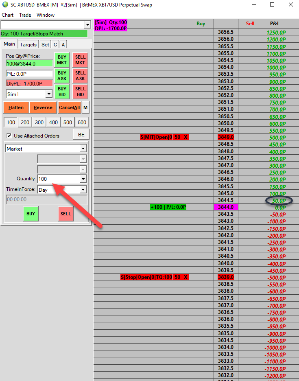Open the Market order type dropdown
The width and height of the screenshot is (299, 381).
[83, 149]
